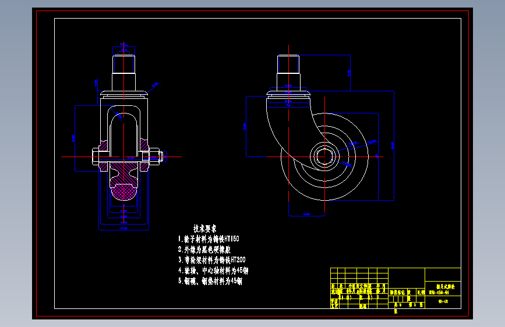Click the cross-hatched rubber tread in front view
Viewport: 505px width, 327px height.
124,192
